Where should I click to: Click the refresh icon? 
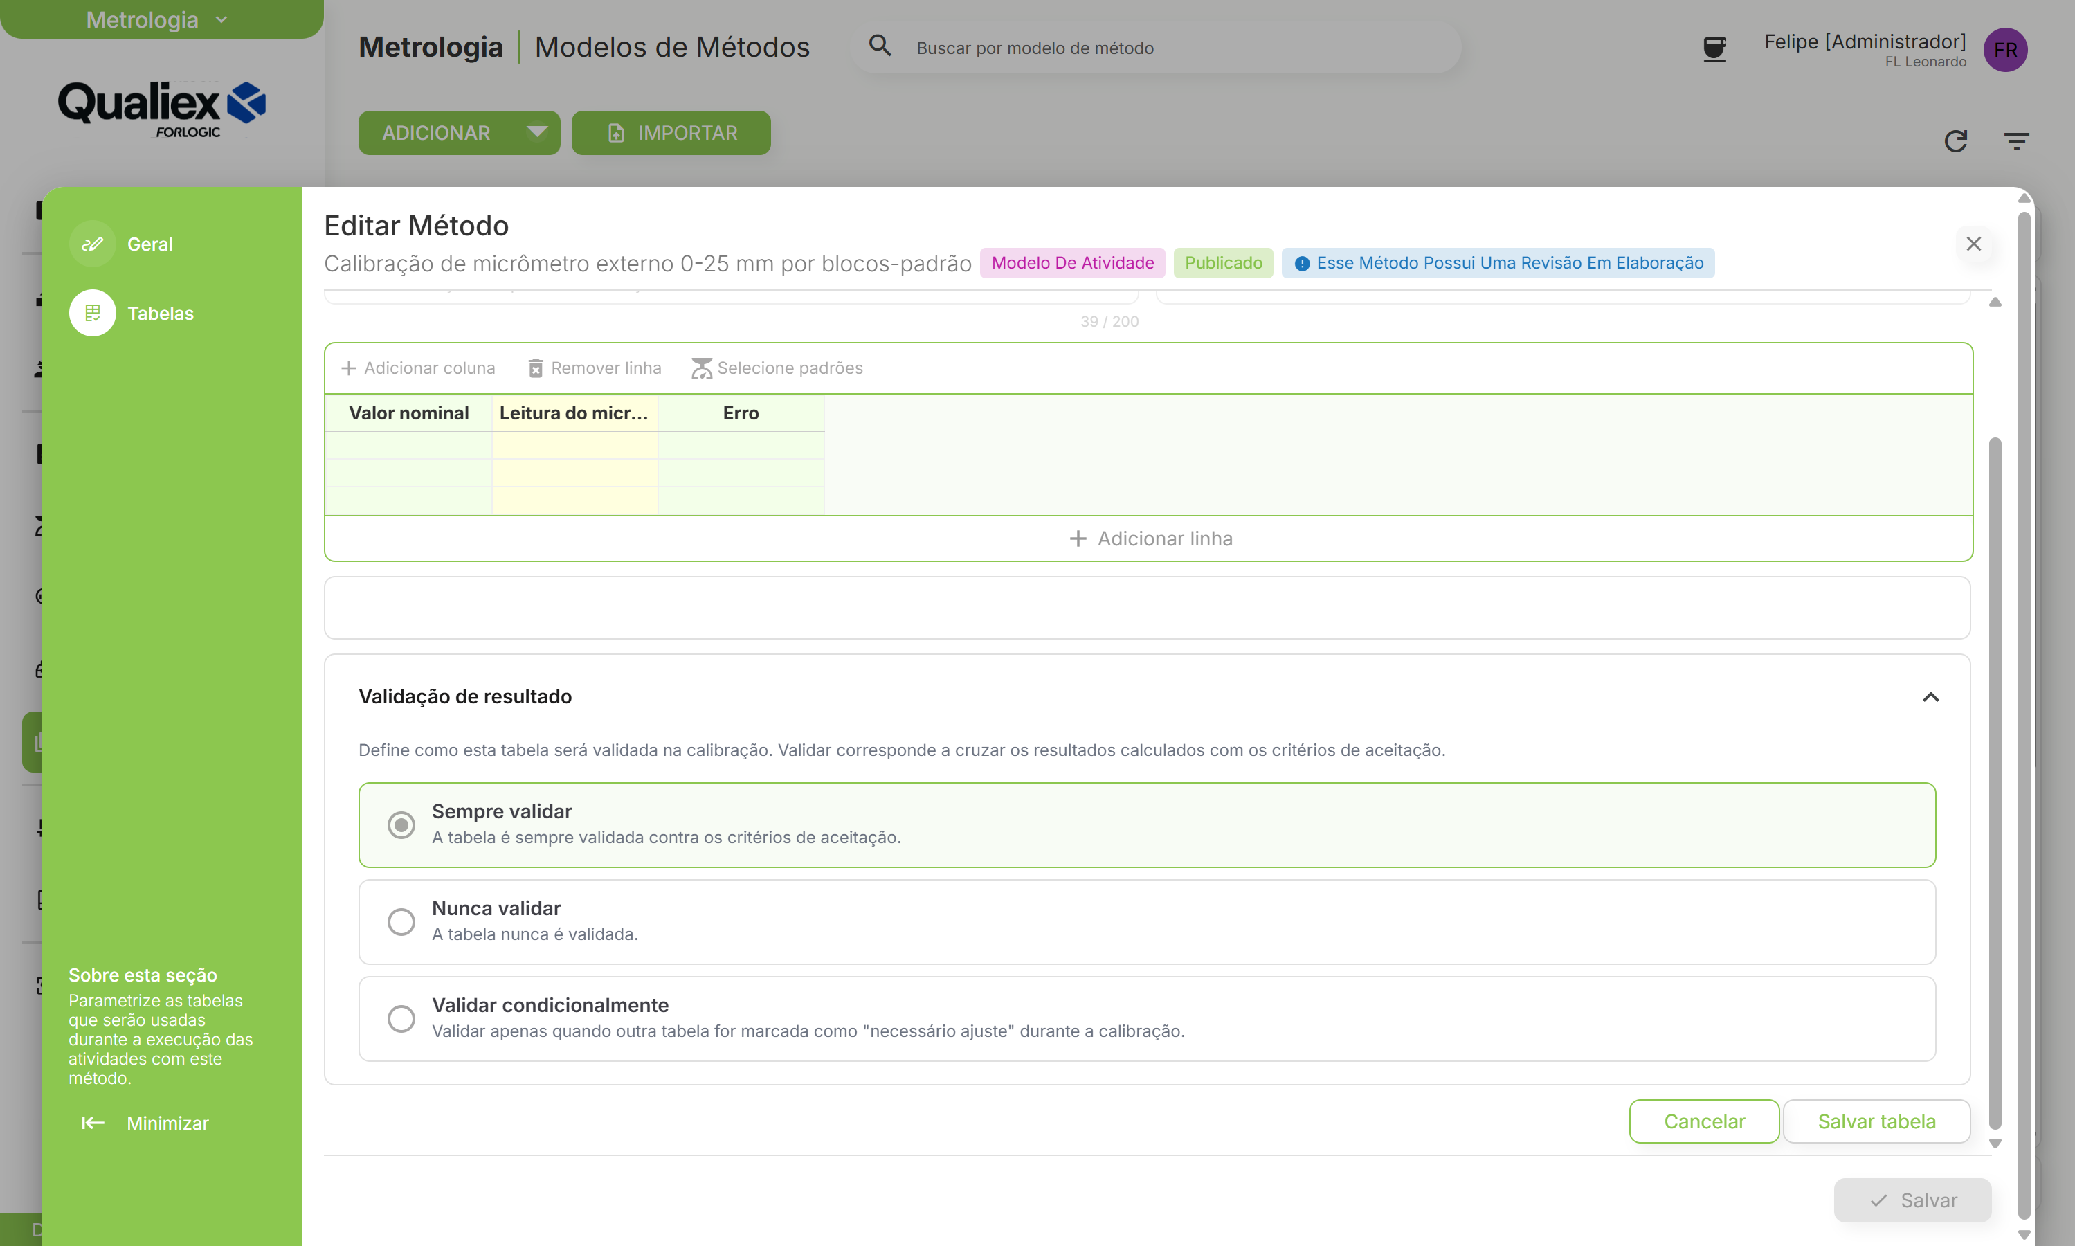click(x=1955, y=141)
